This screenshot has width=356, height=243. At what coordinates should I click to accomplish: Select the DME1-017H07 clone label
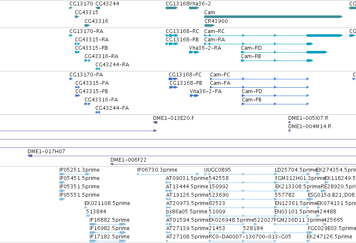(x=46, y=152)
